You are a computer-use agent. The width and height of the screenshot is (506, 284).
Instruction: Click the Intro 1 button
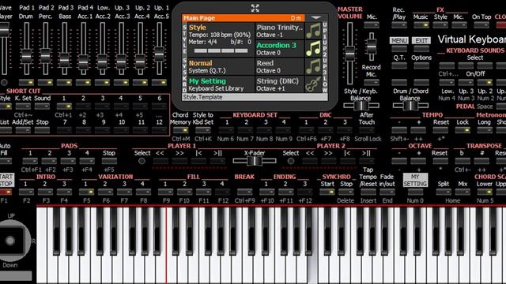(26, 192)
